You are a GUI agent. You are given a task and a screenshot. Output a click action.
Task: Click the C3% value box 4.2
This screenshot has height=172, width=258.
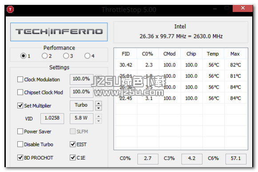[x=192, y=159]
